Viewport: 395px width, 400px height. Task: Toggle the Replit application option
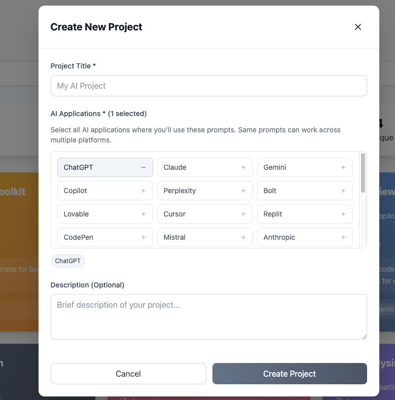tap(305, 214)
